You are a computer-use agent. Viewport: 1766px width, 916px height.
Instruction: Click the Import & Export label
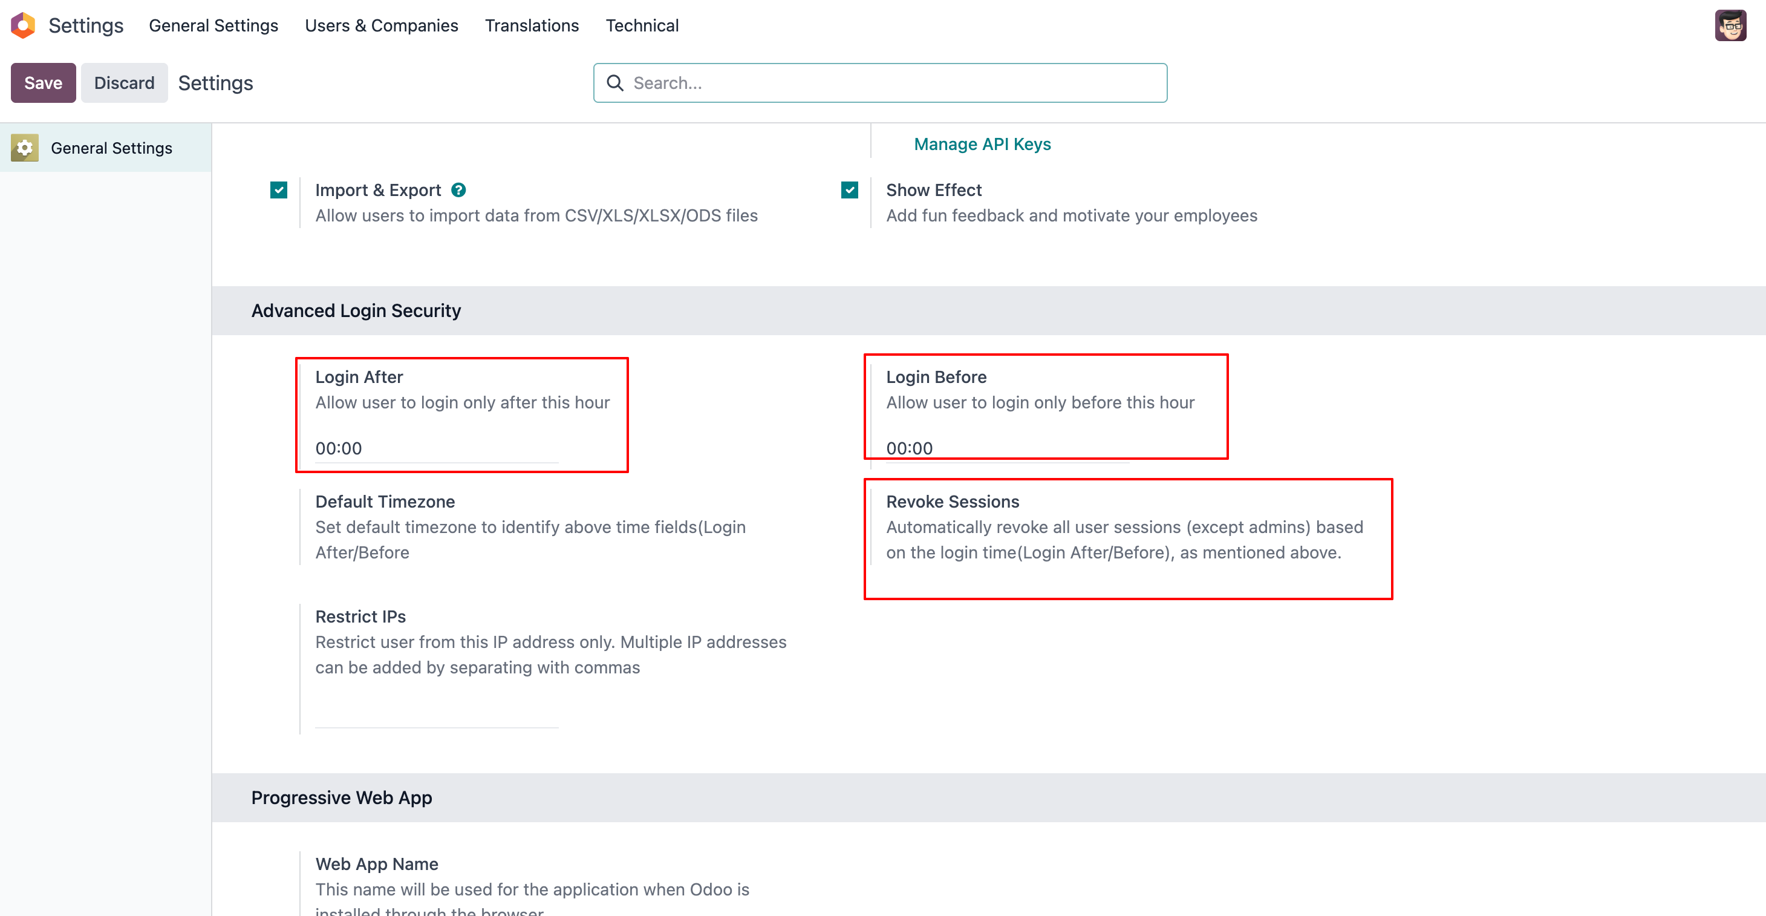[378, 190]
